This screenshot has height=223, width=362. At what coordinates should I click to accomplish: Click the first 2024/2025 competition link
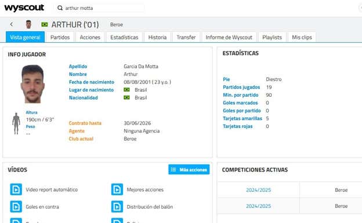258,190
